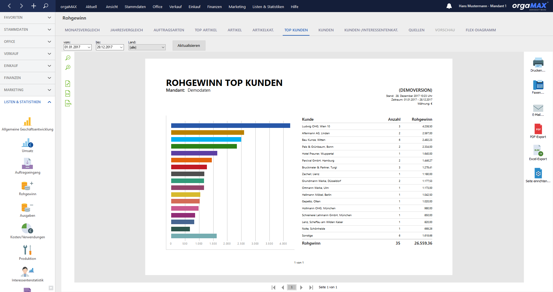Click the Excel-Export icon

pyautogui.click(x=538, y=151)
